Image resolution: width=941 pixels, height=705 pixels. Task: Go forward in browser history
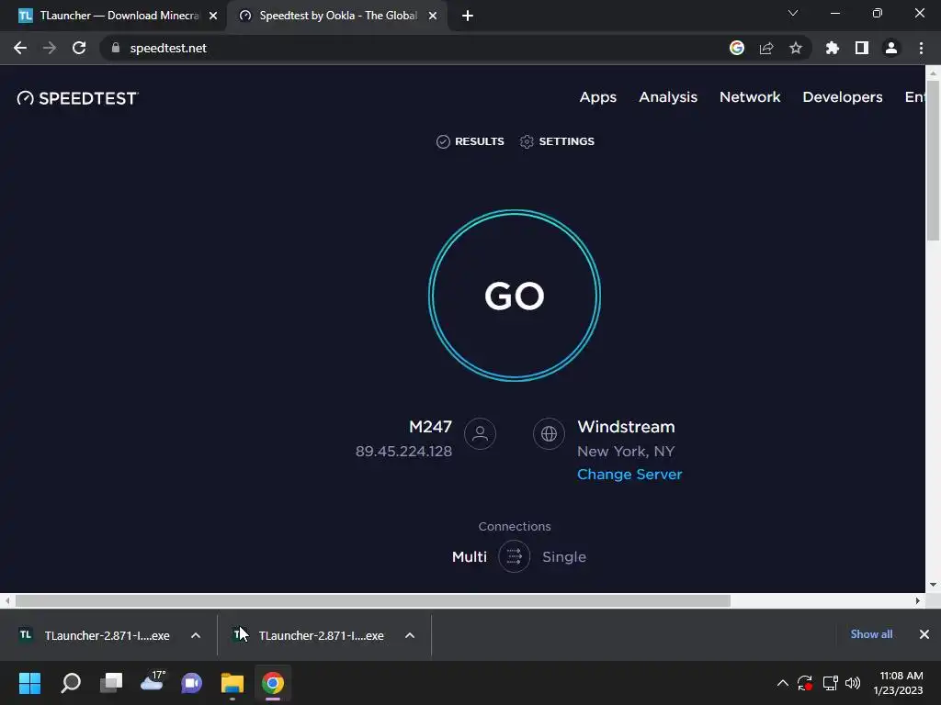[x=50, y=48]
